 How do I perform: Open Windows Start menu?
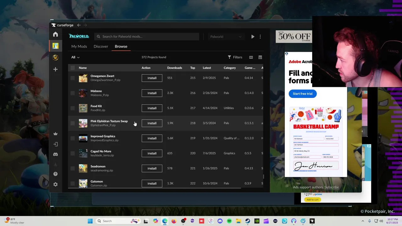point(90,221)
